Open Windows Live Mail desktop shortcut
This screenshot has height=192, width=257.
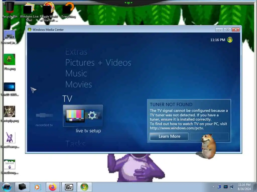[29, 12]
